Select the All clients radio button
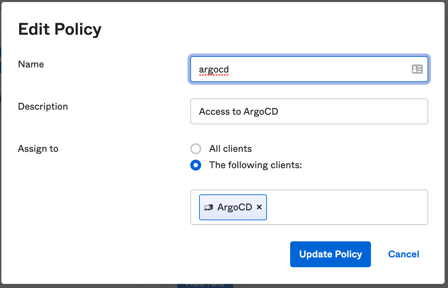 (196, 149)
